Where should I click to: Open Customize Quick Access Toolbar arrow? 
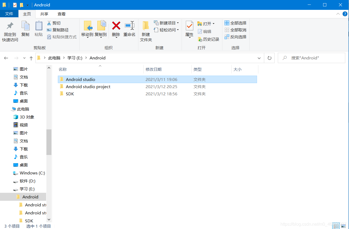[x=27, y=5]
